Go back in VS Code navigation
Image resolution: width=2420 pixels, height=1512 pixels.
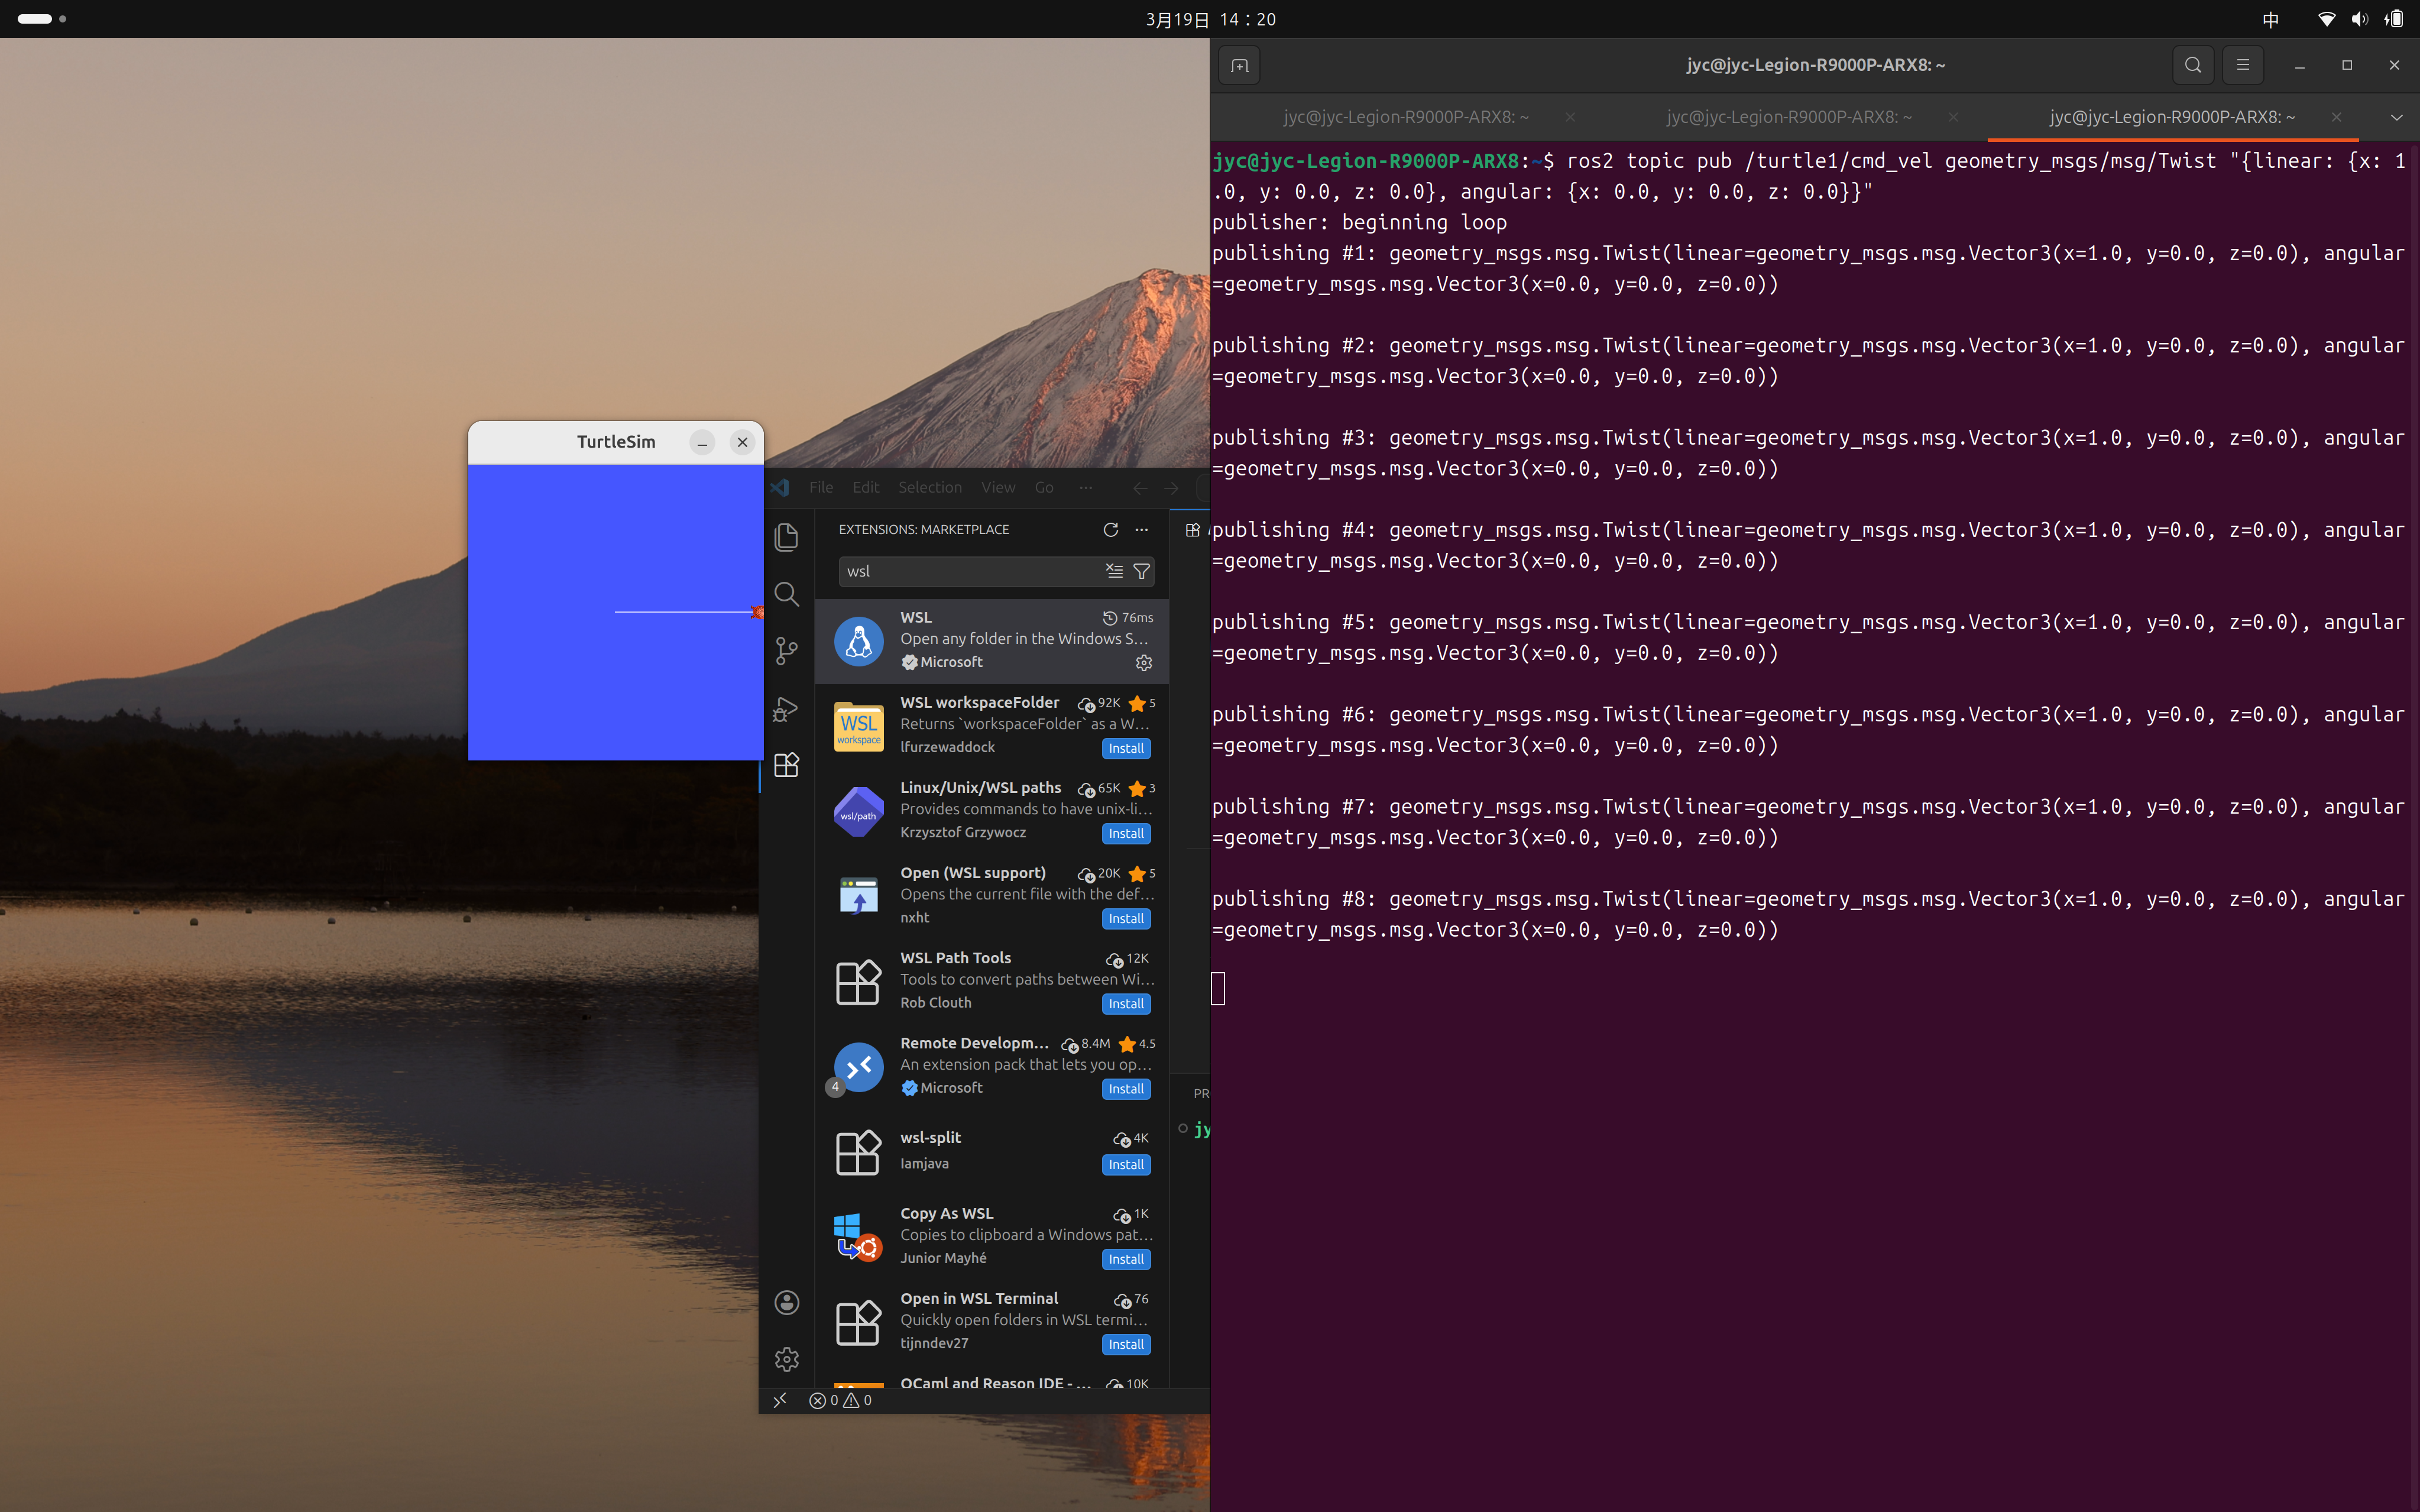click(x=1139, y=488)
